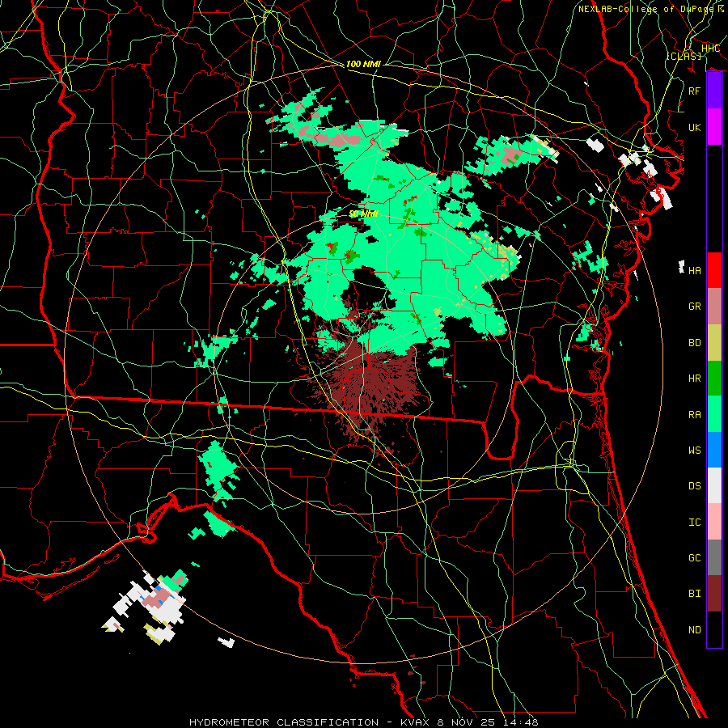The image size is (728, 728).
Task: Click the 'ND' legend label
Action: [694, 630]
